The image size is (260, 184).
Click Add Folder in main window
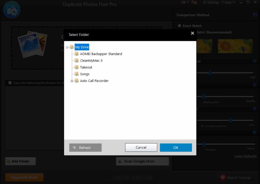[x=20, y=161]
